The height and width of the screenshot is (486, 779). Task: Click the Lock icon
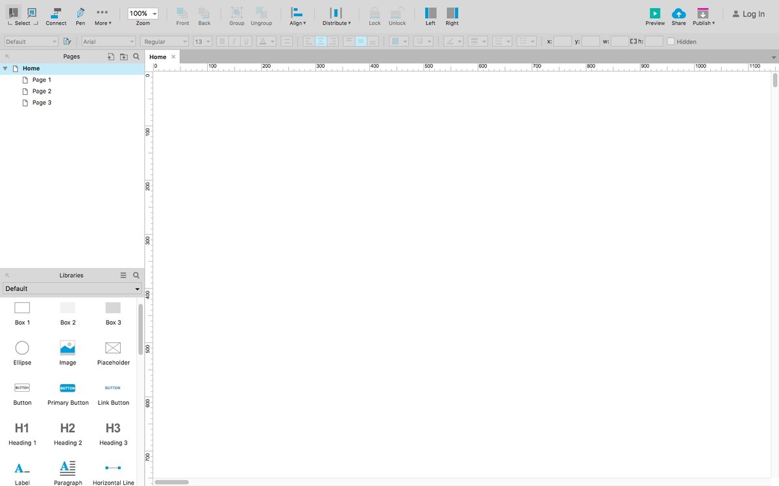(x=375, y=12)
